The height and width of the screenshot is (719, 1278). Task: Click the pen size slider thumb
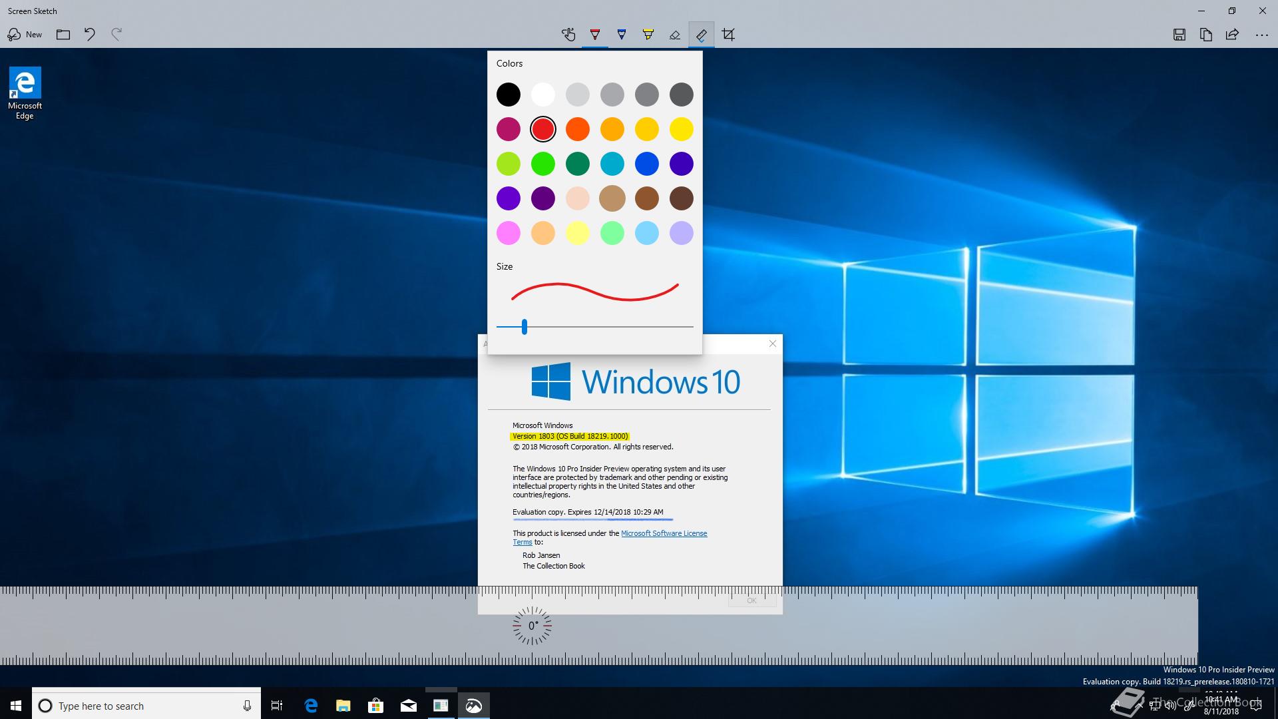525,327
